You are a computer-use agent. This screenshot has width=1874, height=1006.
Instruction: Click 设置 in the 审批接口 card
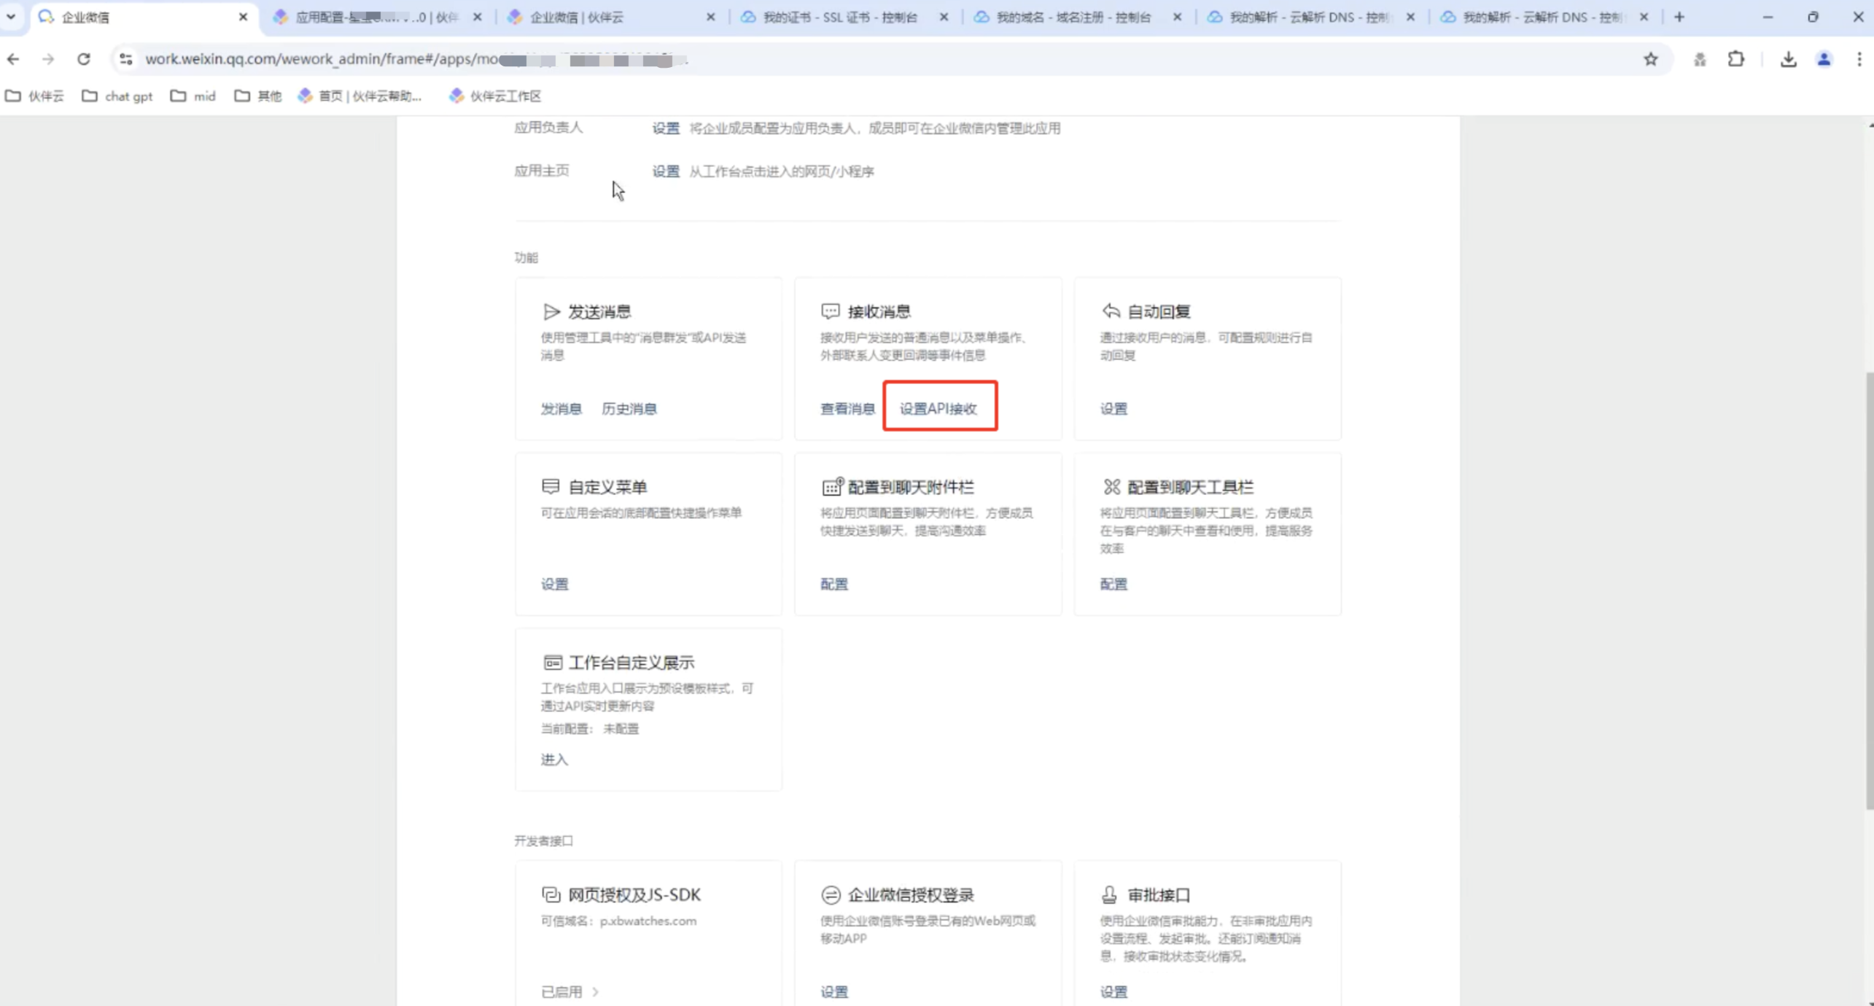(x=1113, y=991)
